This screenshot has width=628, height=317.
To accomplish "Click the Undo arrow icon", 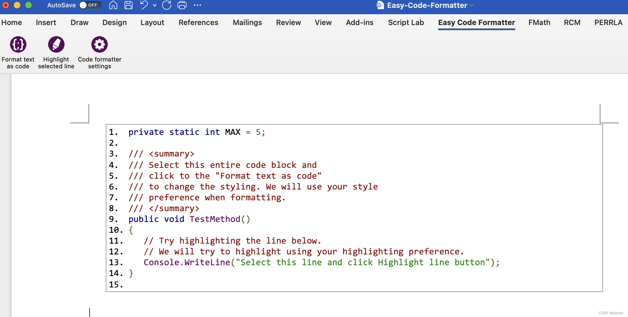I will 144,5.
